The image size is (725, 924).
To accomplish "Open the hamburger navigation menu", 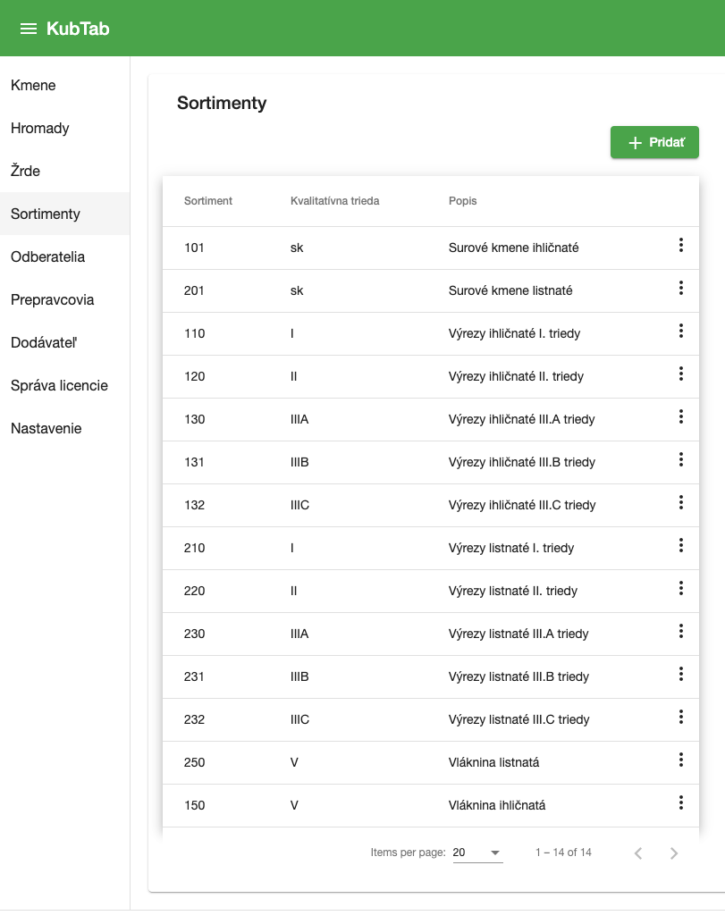I will click(29, 29).
